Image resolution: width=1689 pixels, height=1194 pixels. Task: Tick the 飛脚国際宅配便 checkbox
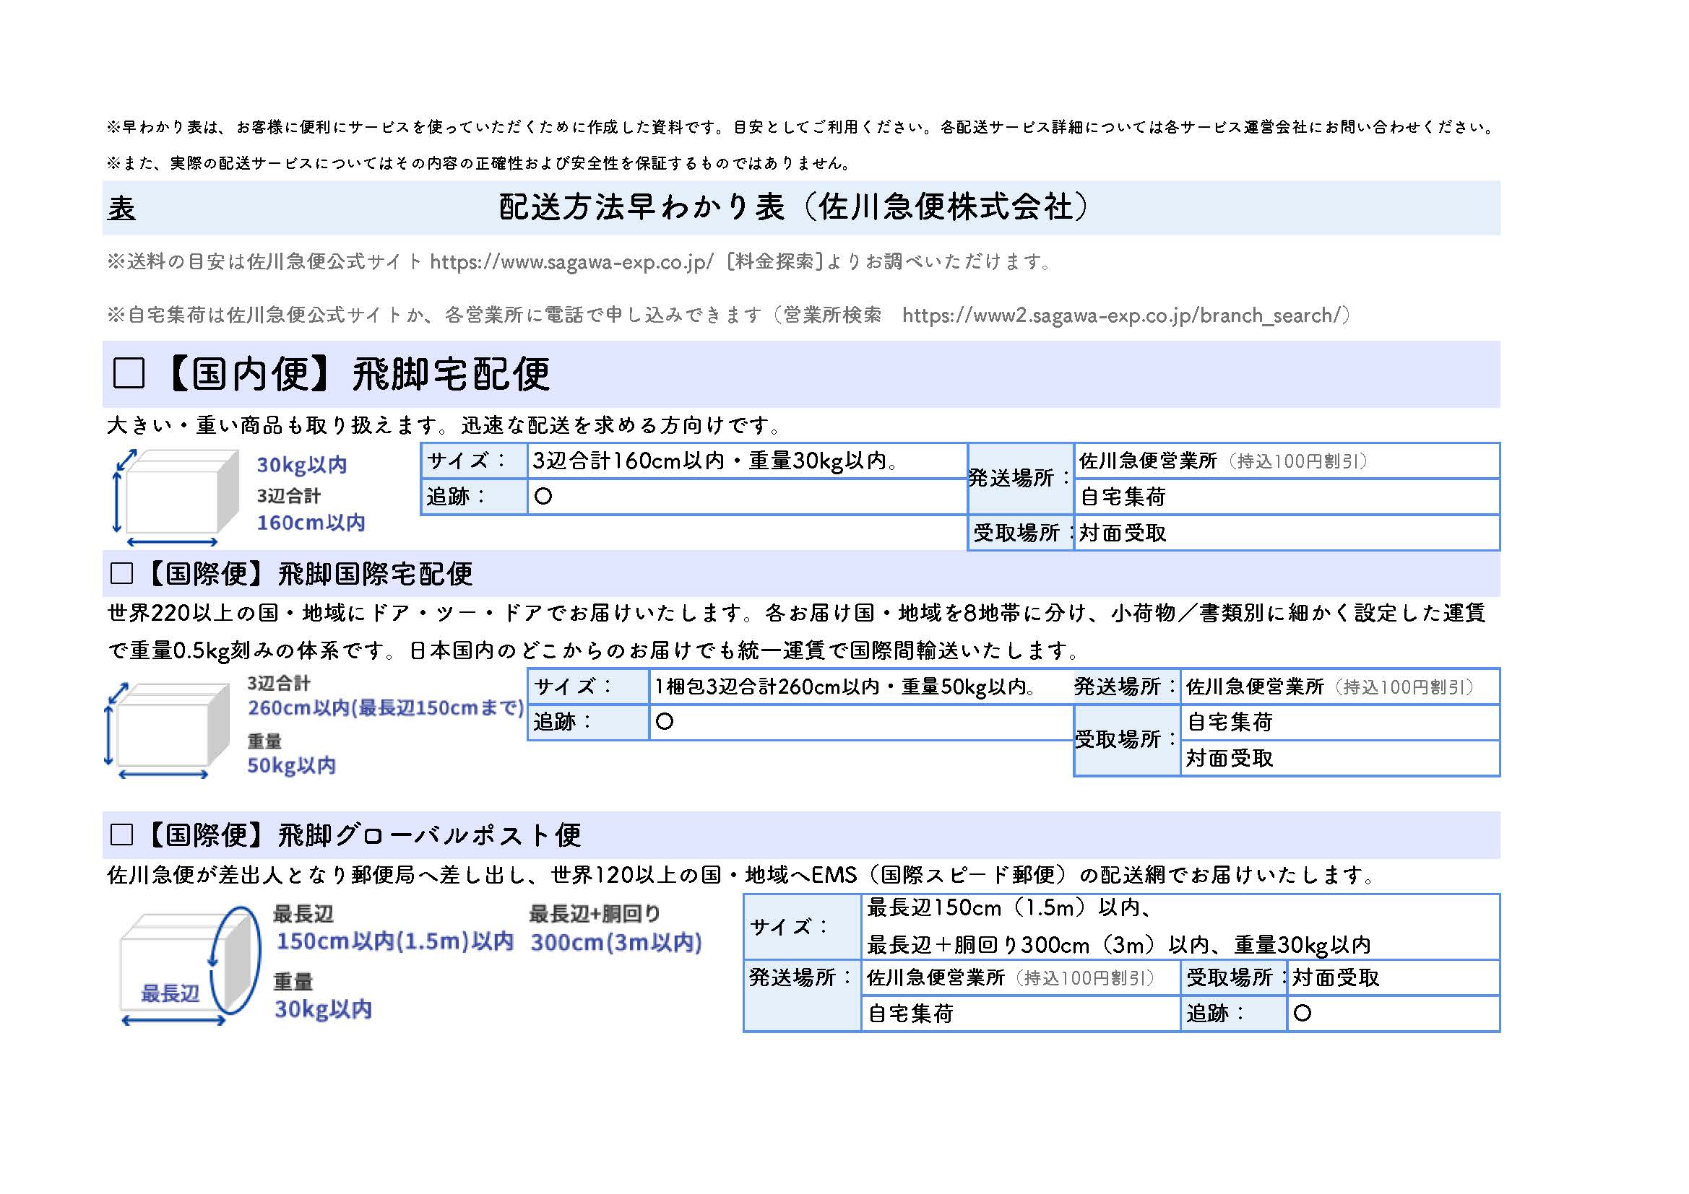click(x=121, y=573)
